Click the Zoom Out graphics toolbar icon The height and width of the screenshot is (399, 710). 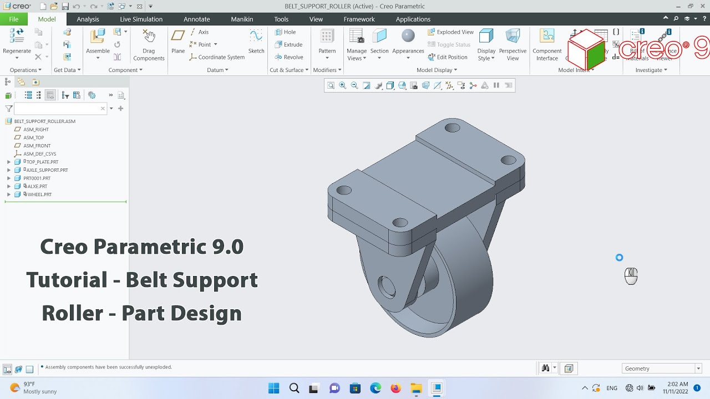click(354, 85)
